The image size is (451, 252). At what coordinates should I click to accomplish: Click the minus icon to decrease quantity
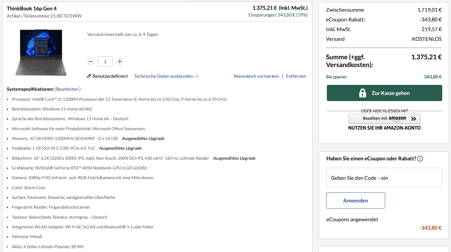pos(90,61)
